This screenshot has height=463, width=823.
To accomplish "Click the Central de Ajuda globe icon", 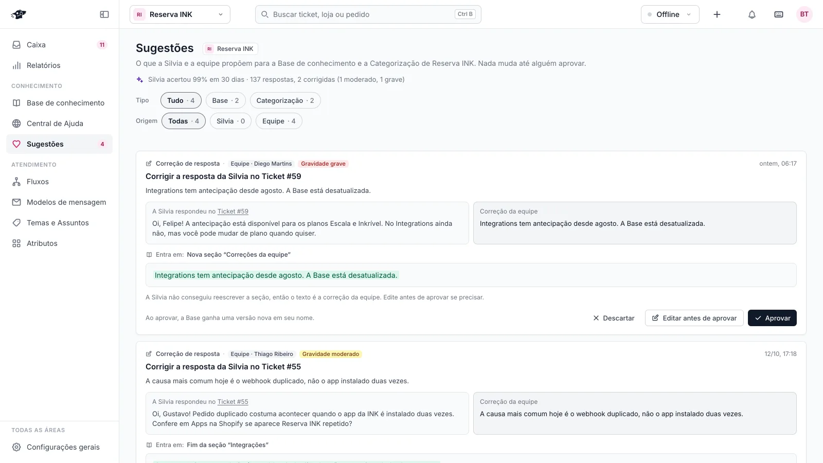I will [16, 123].
